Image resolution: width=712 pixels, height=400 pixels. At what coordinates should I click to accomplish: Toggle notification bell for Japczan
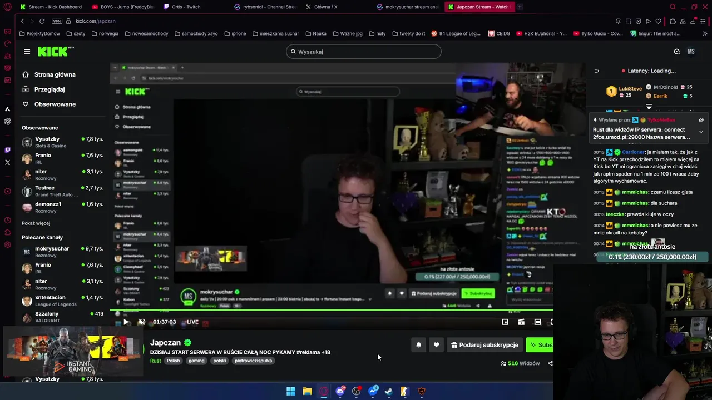click(418, 345)
